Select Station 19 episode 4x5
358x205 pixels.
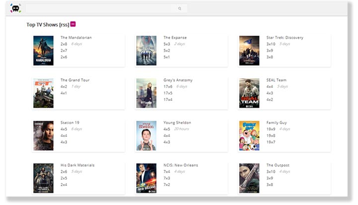tap(64, 129)
